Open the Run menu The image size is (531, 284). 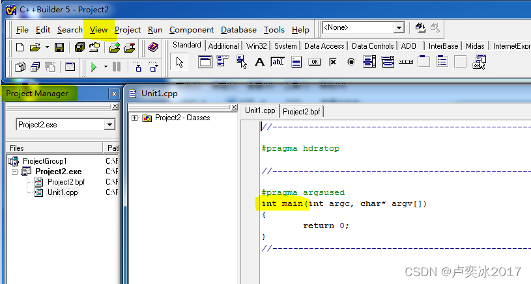click(155, 30)
